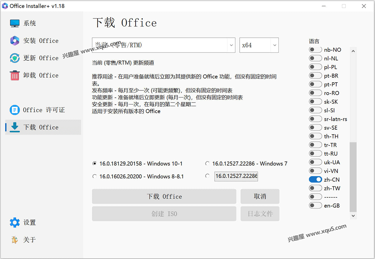375x259 pixels.
Task: Toggle the th-TH language switch
Action: tap(315, 136)
